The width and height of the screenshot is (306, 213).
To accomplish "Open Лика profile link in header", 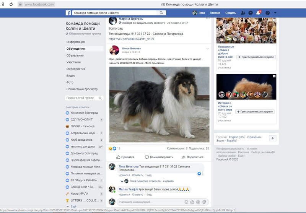I will (199, 13).
